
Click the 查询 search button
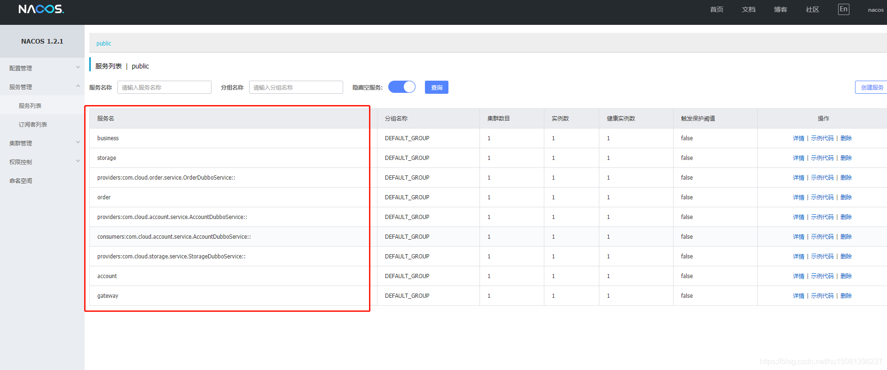pos(437,87)
